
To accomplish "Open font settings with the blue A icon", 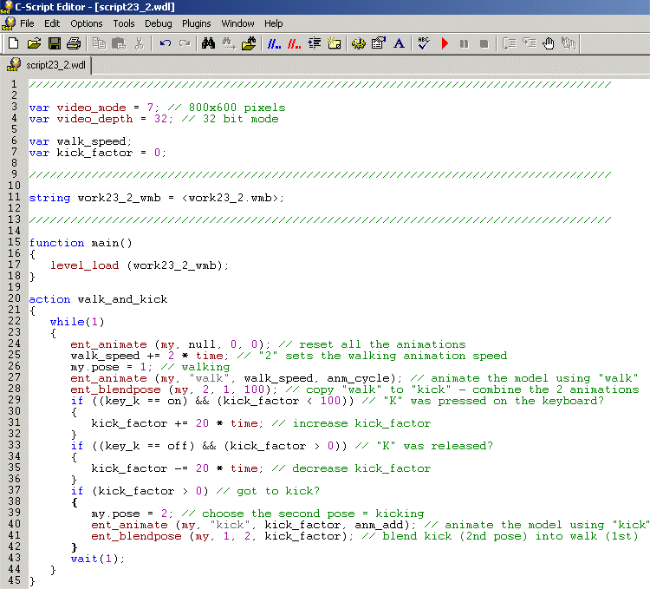I will (399, 43).
